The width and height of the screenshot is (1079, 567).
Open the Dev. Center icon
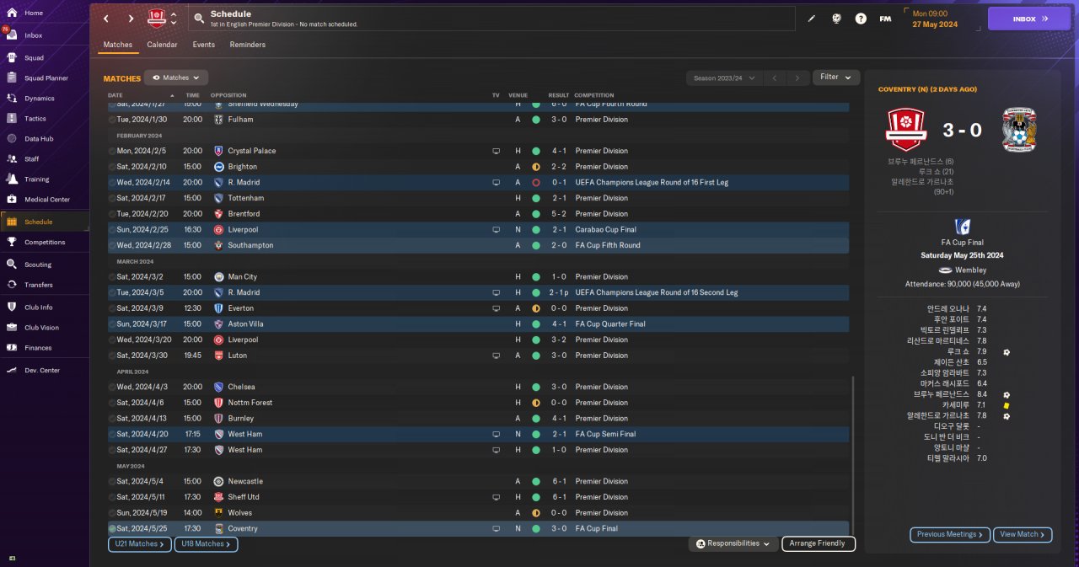click(x=12, y=370)
